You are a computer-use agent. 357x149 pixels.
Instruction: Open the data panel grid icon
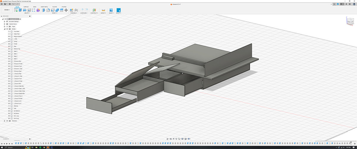coord(2,4)
